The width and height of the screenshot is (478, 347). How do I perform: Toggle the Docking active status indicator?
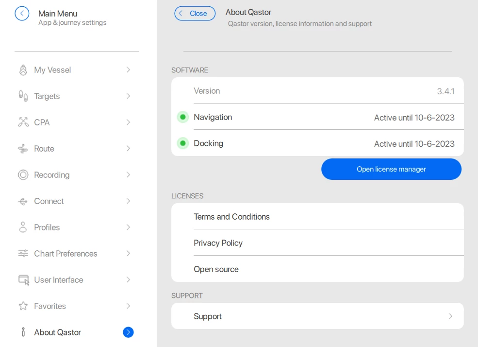tap(183, 143)
